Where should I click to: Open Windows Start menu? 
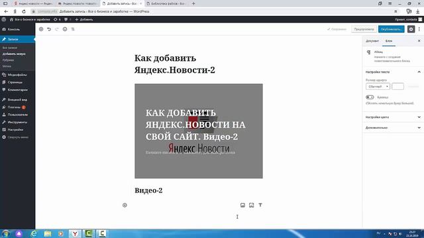6,233
